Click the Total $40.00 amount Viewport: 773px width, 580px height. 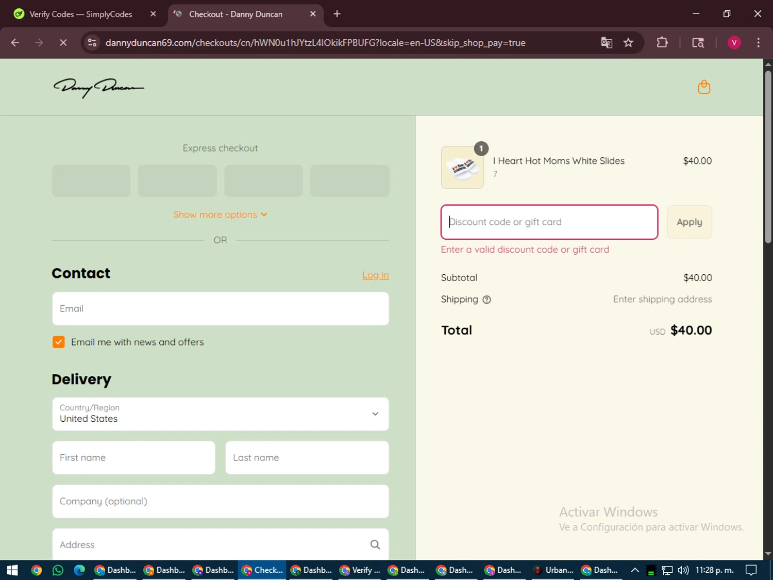coord(691,330)
